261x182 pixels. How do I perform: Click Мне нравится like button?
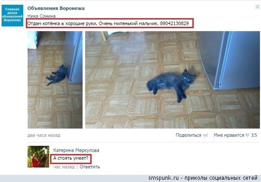point(229,135)
